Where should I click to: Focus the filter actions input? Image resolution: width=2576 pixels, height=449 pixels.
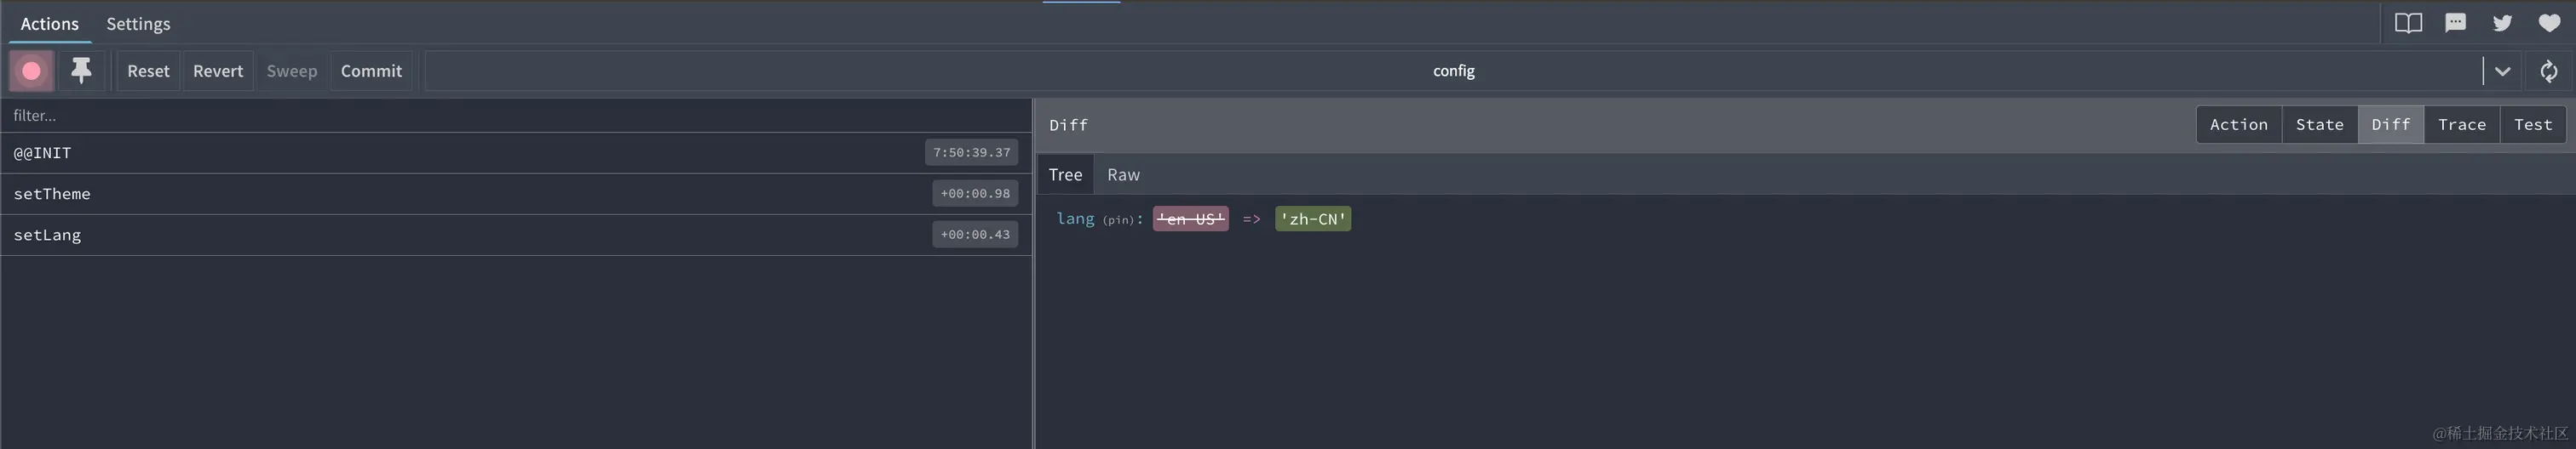(x=516, y=116)
